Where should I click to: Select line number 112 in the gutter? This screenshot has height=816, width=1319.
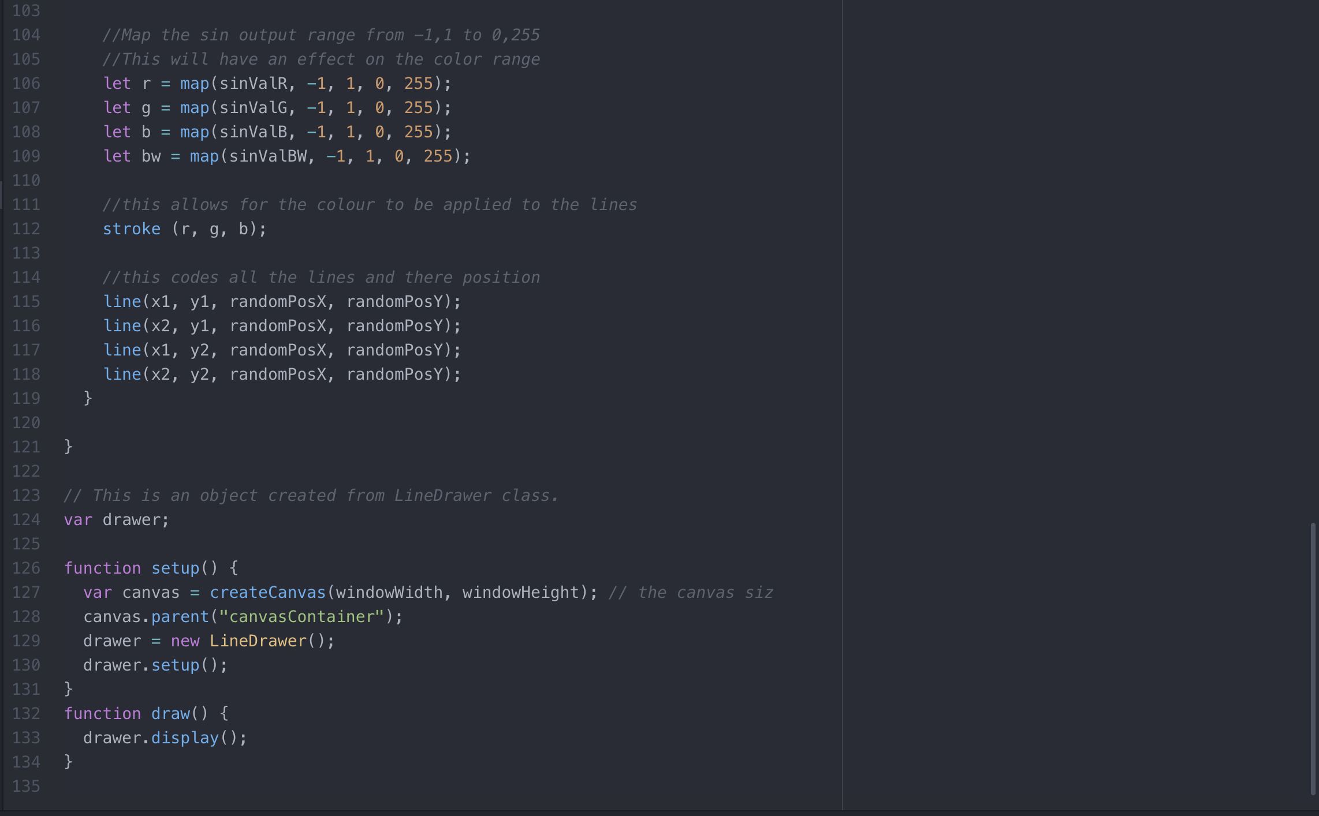[x=26, y=229]
